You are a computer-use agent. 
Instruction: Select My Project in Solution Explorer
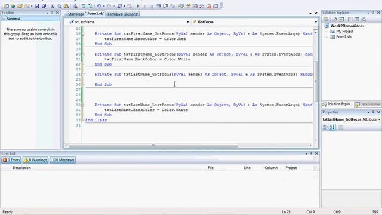[345, 31]
